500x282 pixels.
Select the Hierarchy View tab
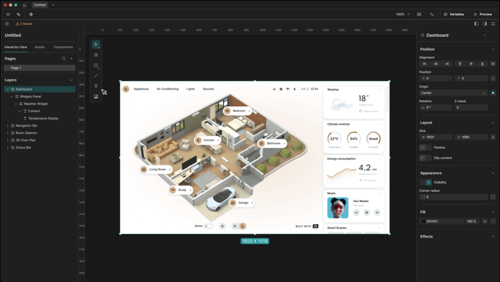tap(15, 47)
